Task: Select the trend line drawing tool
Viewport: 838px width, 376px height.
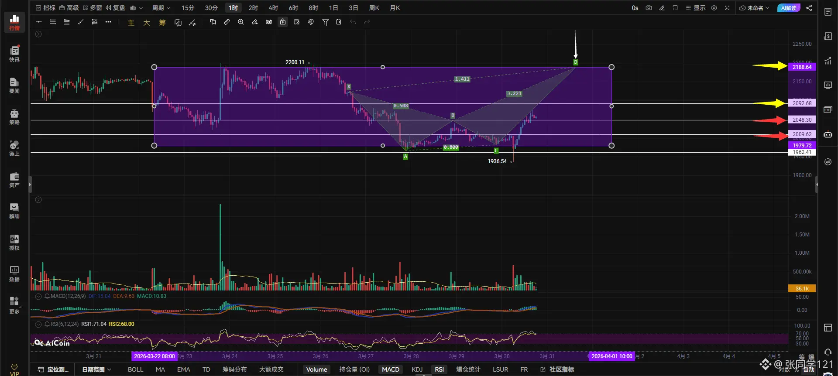Action: click(x=81, y=22)
